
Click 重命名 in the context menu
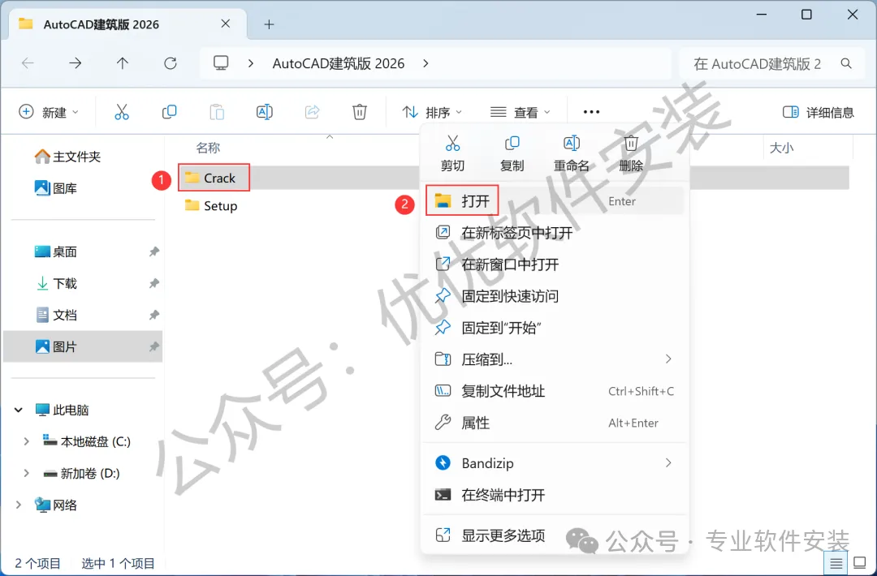pos(571,153)
